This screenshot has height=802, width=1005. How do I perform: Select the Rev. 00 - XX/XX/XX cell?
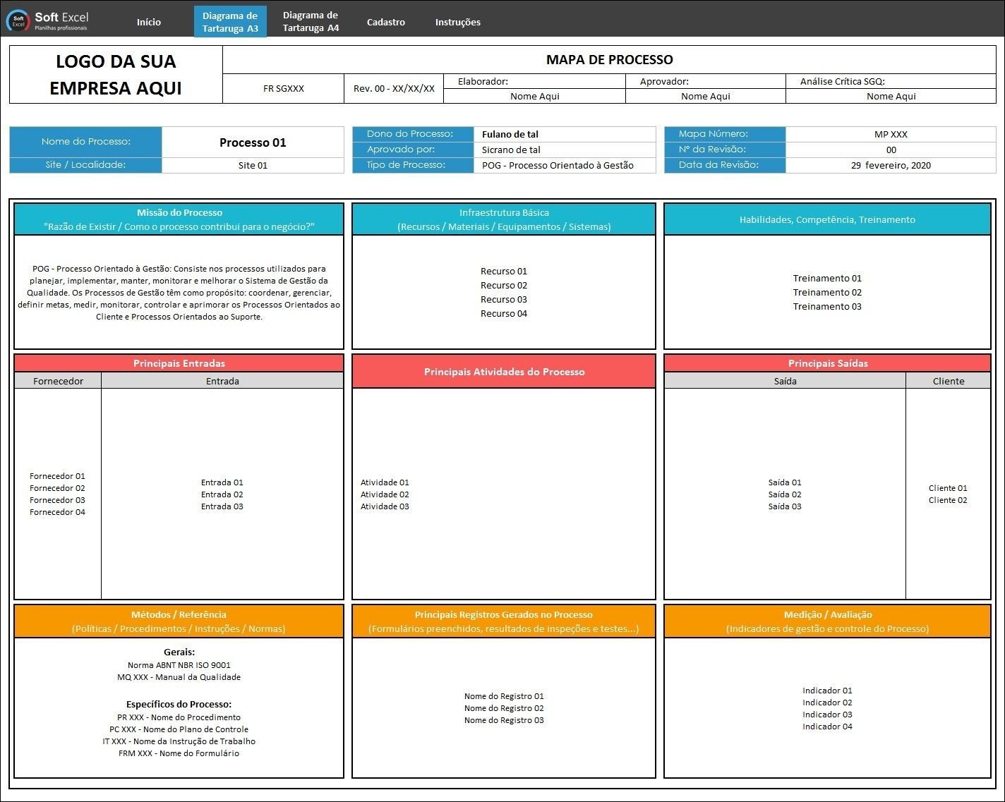(x=394, y=89)
